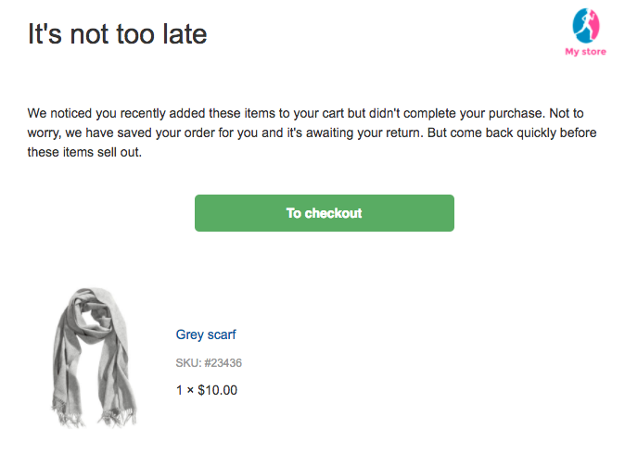Image resolution: width=625 pixels, height=454 pixels.
Task: Click paragraph line starting "We noticed"
Action: tap(305, 113)
